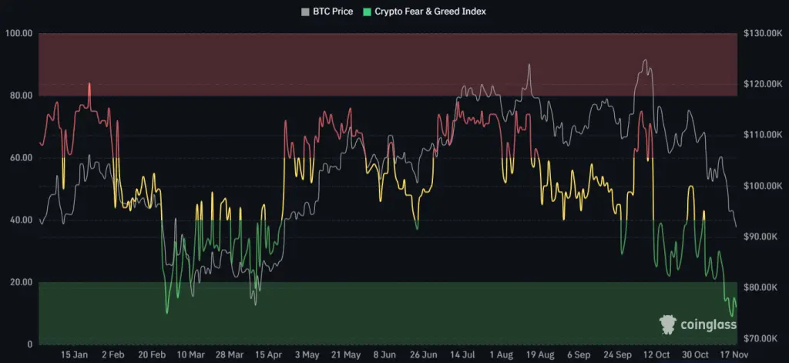Toggle the BTC Price legend entry

click(x=327, y=11)
